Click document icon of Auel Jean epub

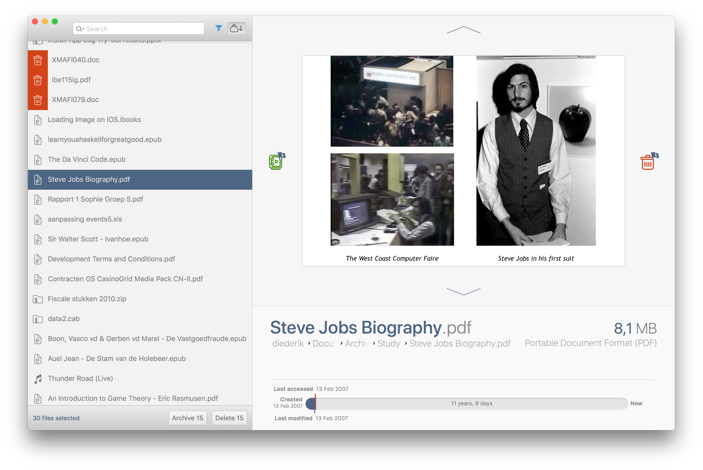click(x=38, y=359)
